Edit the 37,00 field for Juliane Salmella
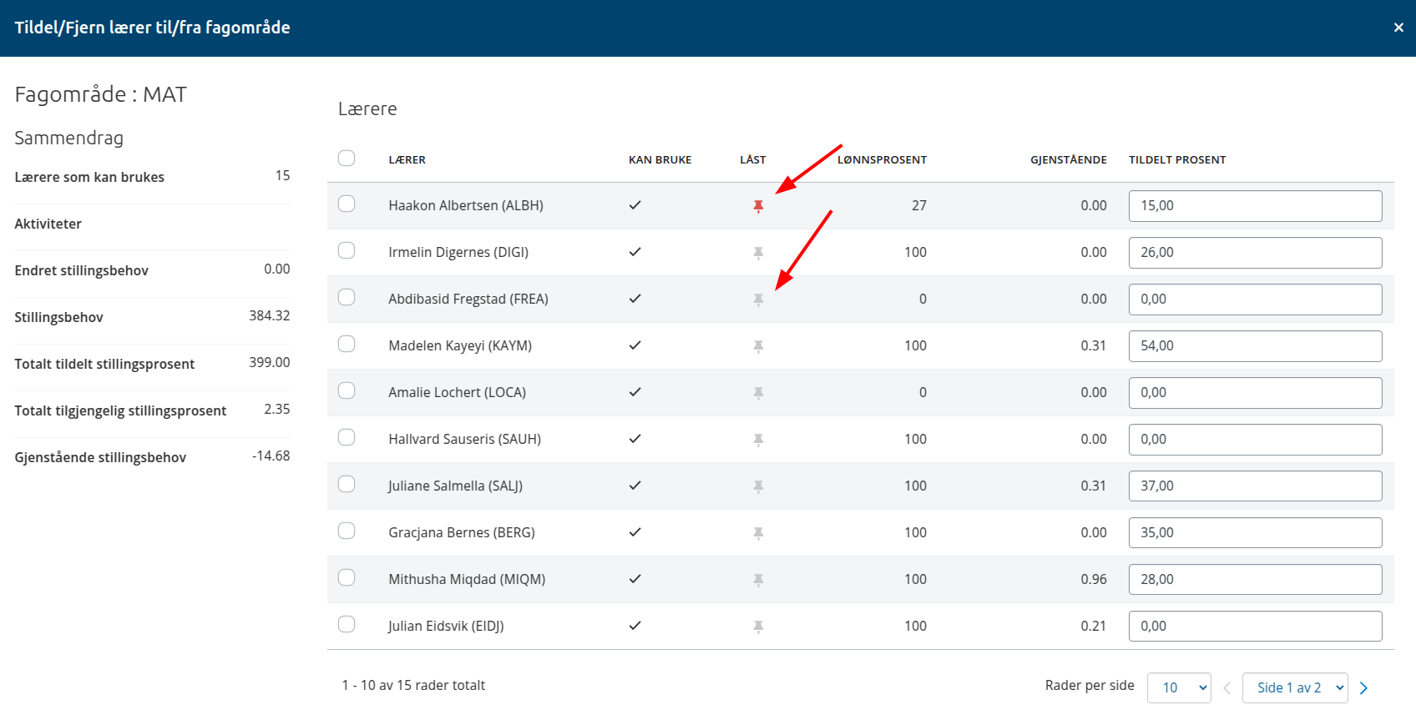 click(1255, 486)
